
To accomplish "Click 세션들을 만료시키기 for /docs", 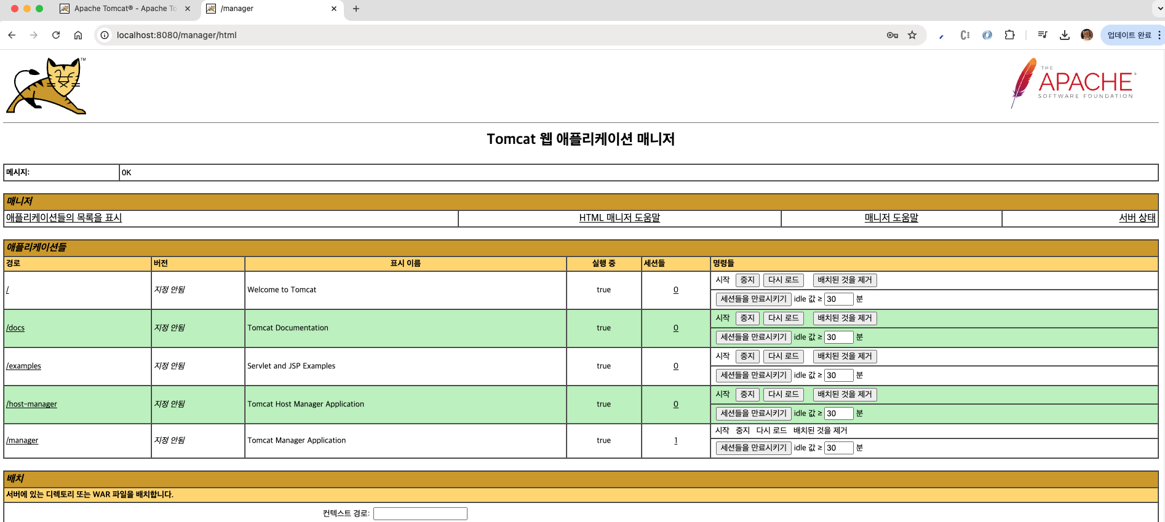I will tap(753, 338).
